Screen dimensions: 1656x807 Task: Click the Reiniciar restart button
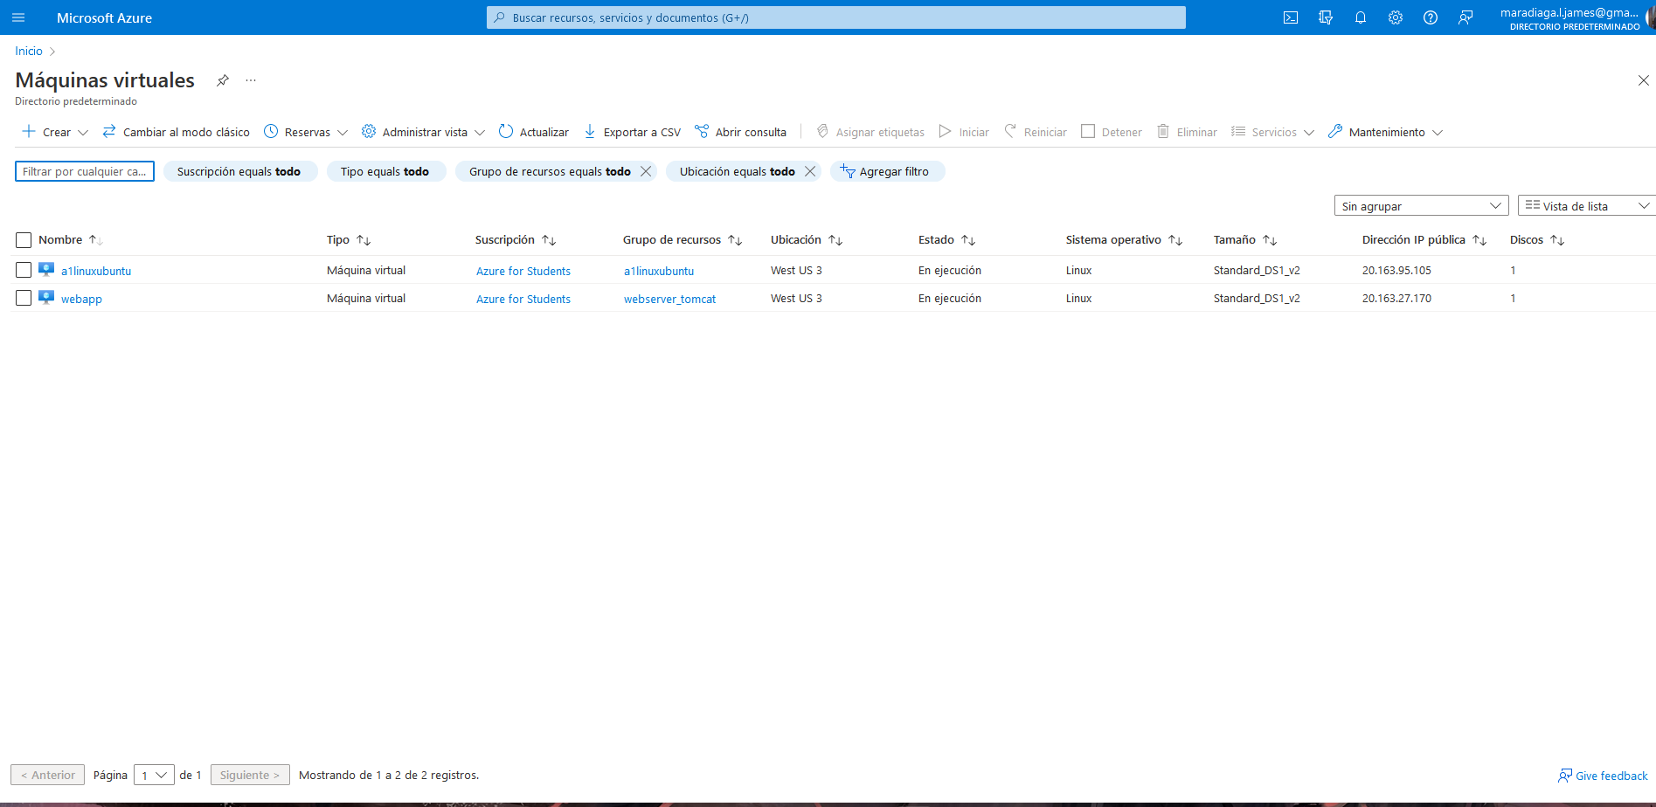click(x=1036, y=132)
